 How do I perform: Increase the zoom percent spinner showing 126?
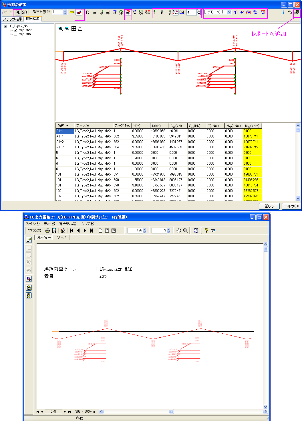[x=145, y=229]
